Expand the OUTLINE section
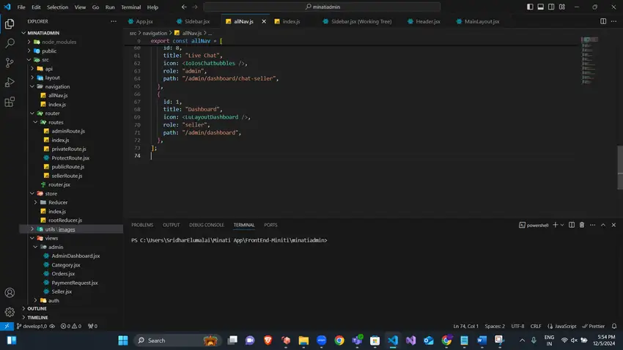The width and height of the screenshot is (623, 350). 24,309
